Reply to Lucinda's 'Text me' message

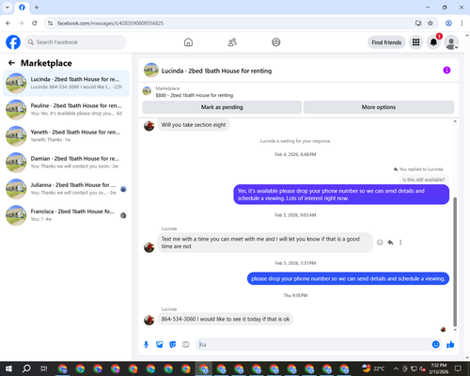tap(390, 243)
